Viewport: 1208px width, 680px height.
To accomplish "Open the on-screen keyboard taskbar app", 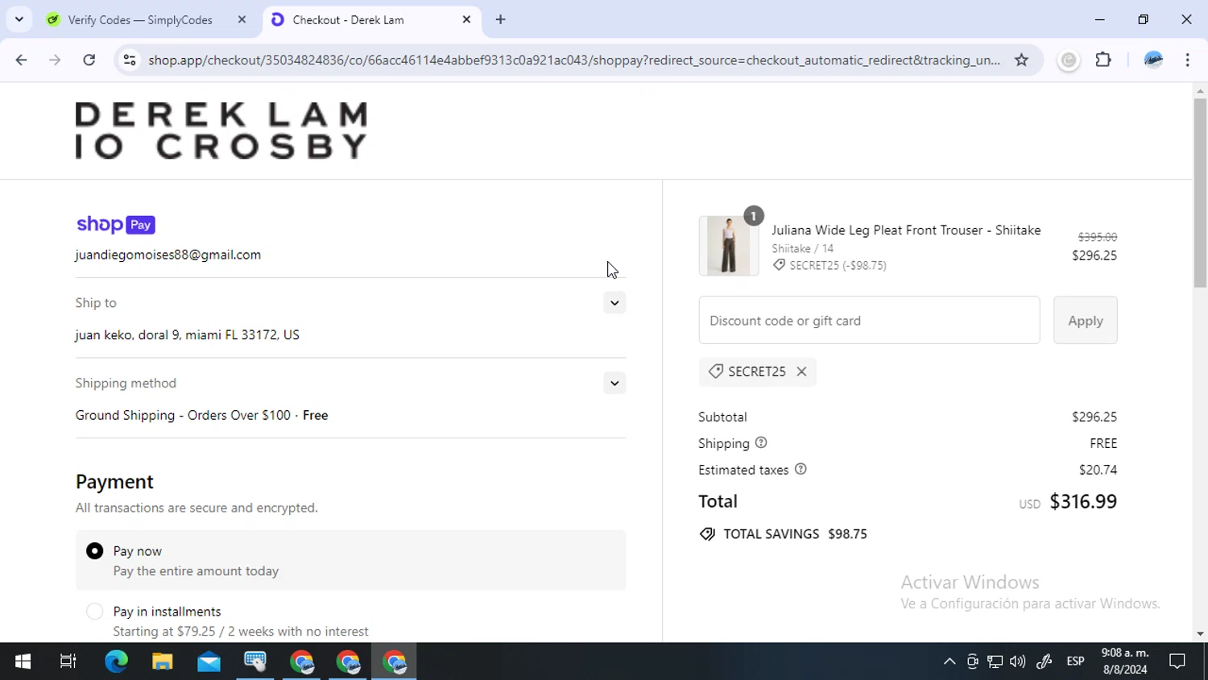I will click(255, 661).
